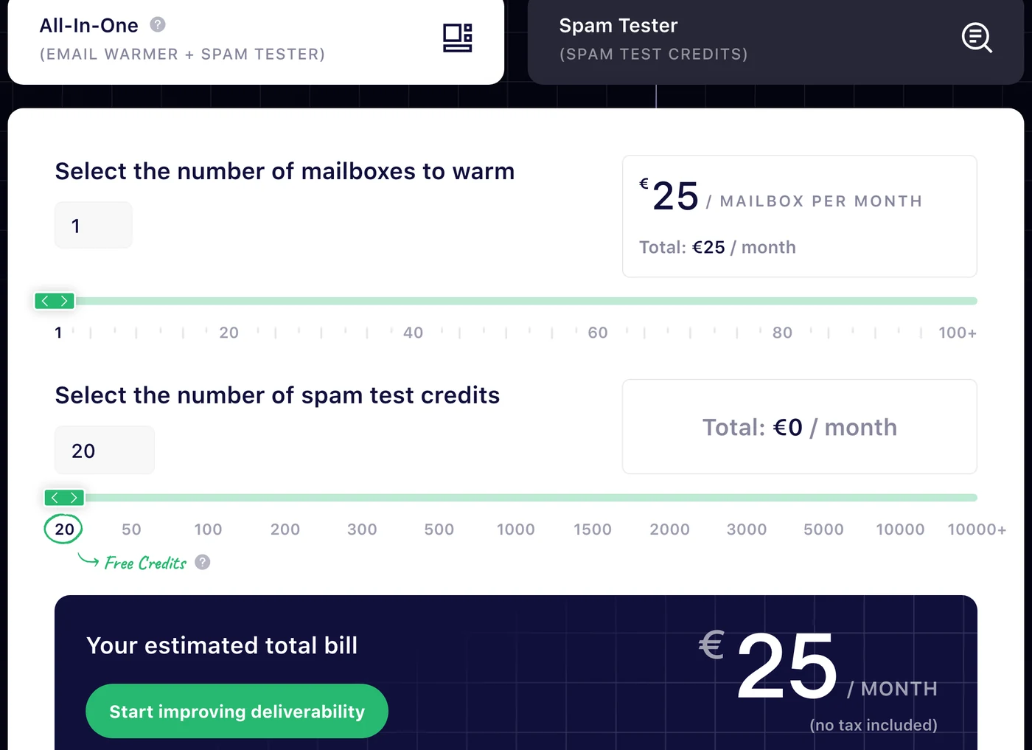The height and width of the screenshot is (750, 1032).
Task: Click the mailboxes slider handle
Action: coord(55,301)
